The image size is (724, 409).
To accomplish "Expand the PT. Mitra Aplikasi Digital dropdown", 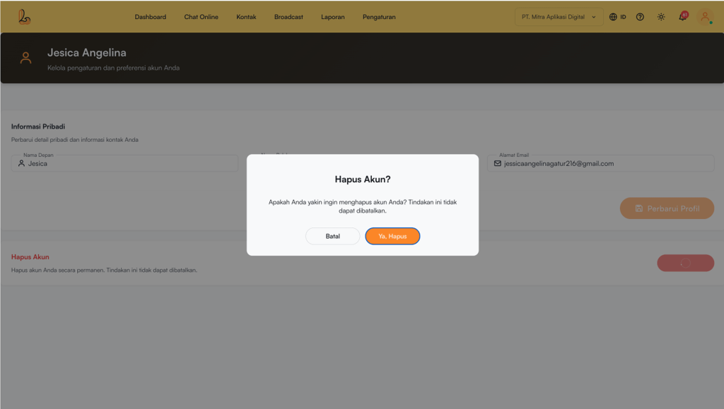I will [558, 17].
